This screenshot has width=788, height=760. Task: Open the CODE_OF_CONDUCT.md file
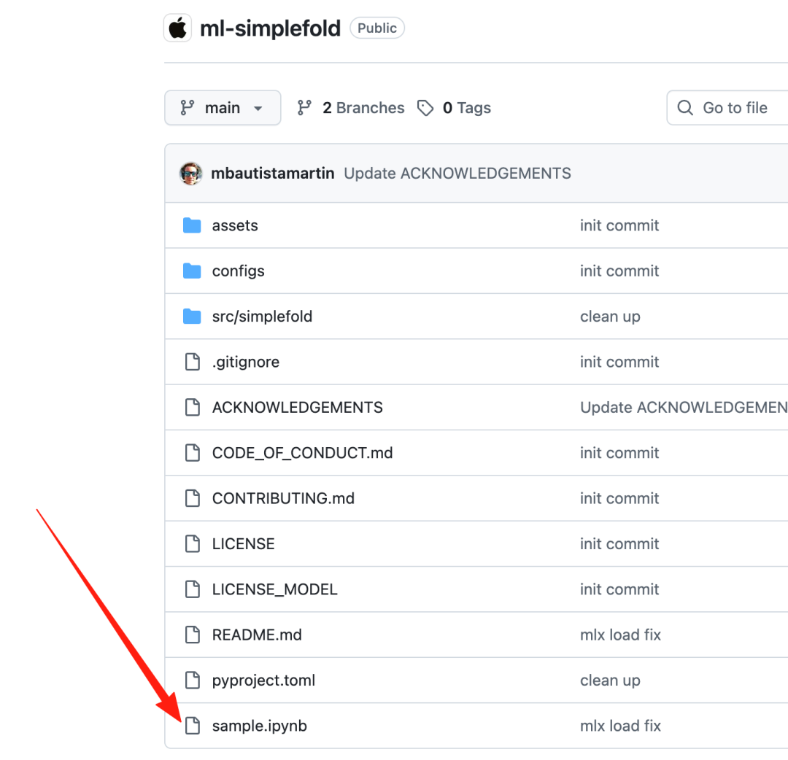click(x=302, y=453)
